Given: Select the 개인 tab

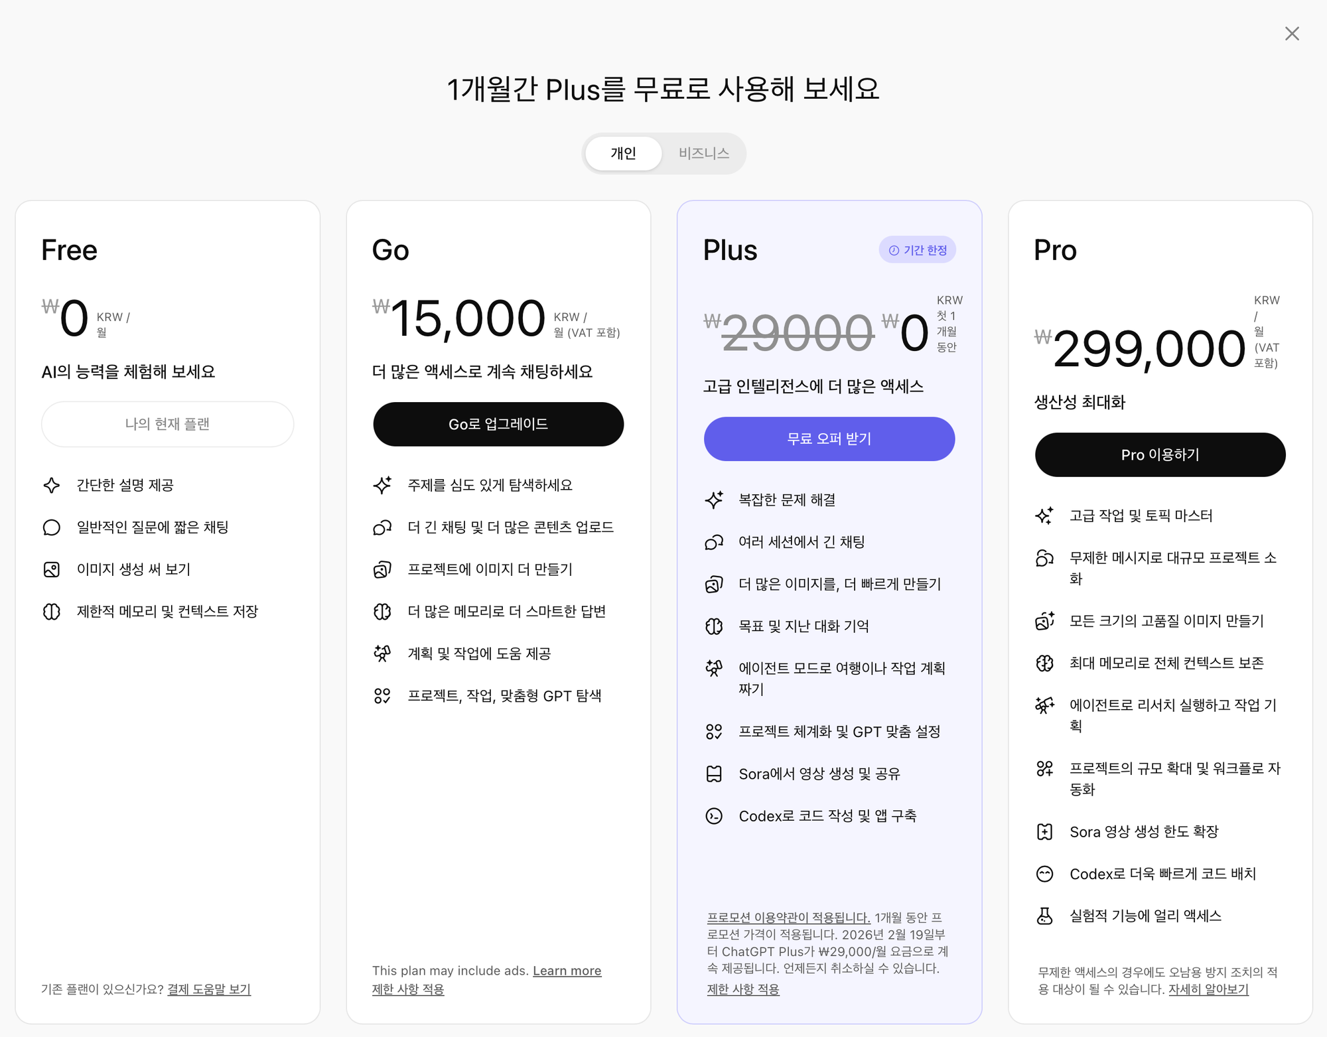Looking at the screenshot, I should coord(623,153).
